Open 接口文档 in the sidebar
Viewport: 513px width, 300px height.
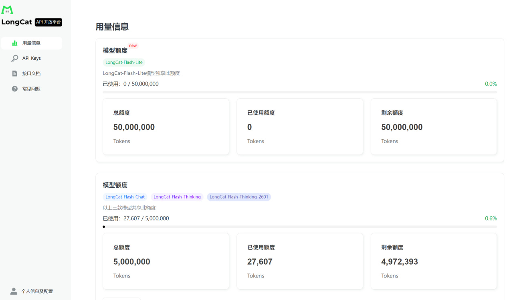pyautogui.click(x=31, y=73)
